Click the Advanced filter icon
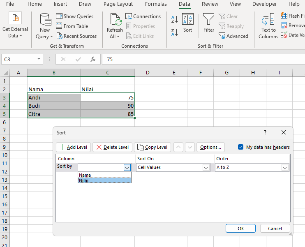Viewport: 305px width, 247px height. [233, 36]
